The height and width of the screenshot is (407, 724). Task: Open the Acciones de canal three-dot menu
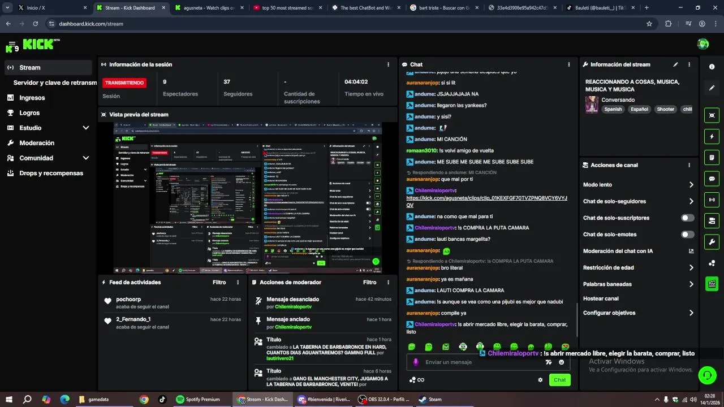tap(689, 165)
